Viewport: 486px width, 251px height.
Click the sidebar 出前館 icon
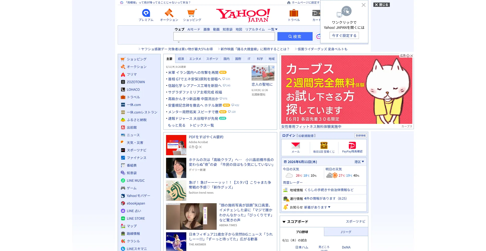tap(123, 127)
